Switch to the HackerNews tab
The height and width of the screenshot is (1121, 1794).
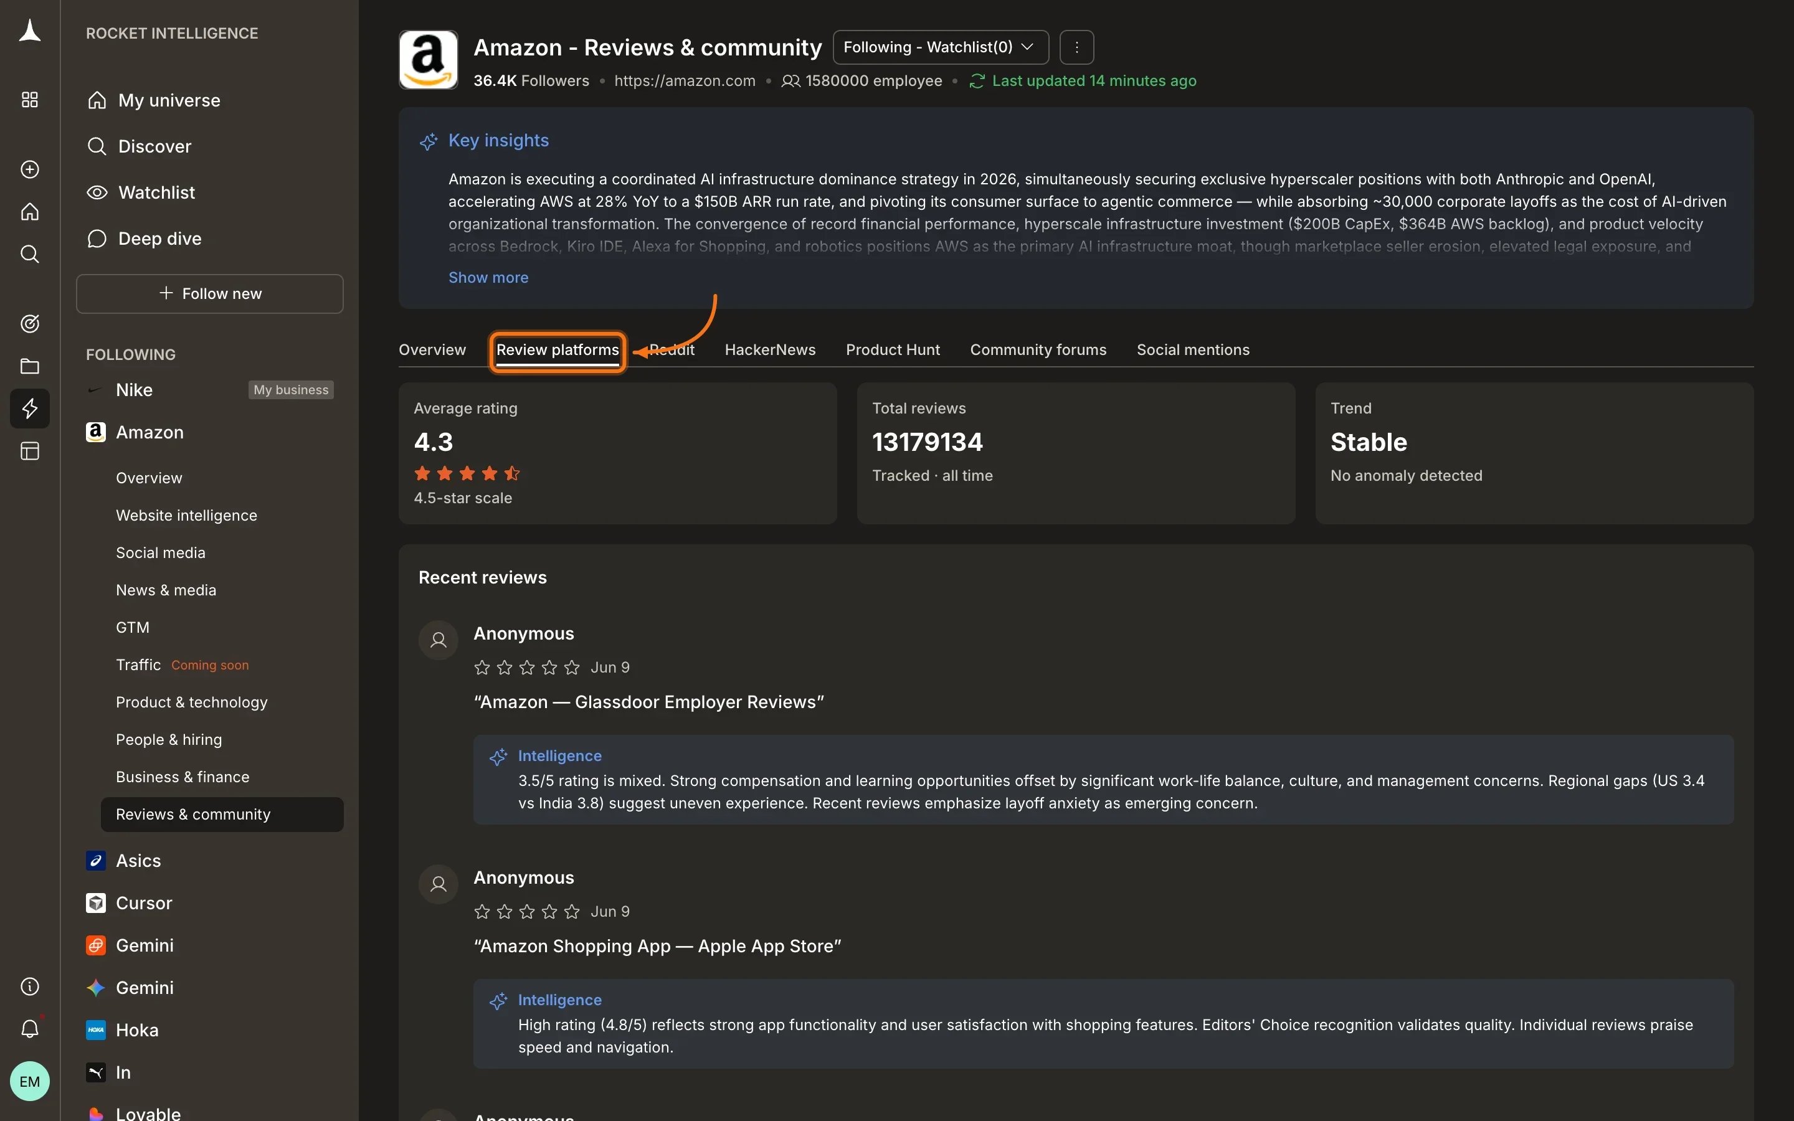pyautogui.click(x=769, y=350)
